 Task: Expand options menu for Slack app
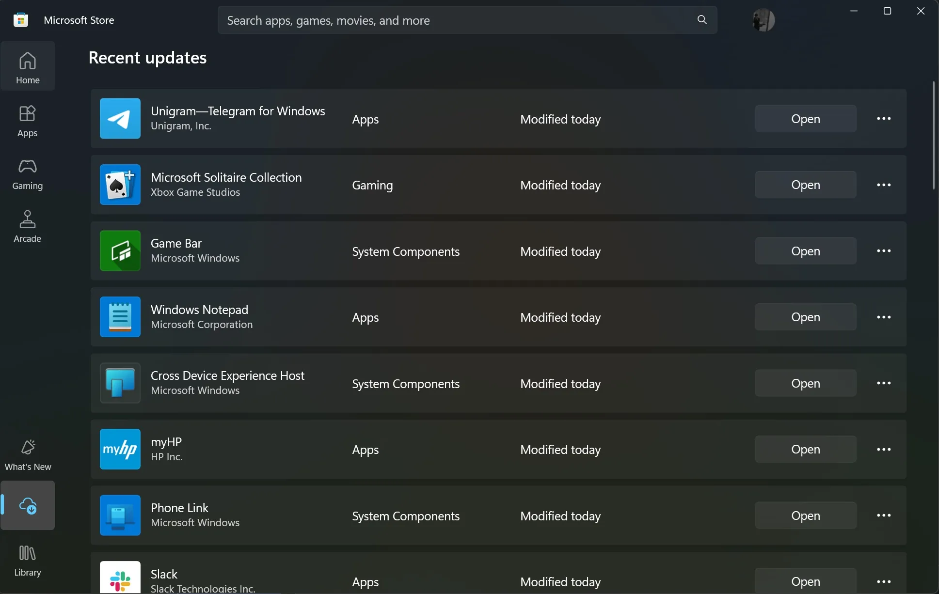(884, 581)
